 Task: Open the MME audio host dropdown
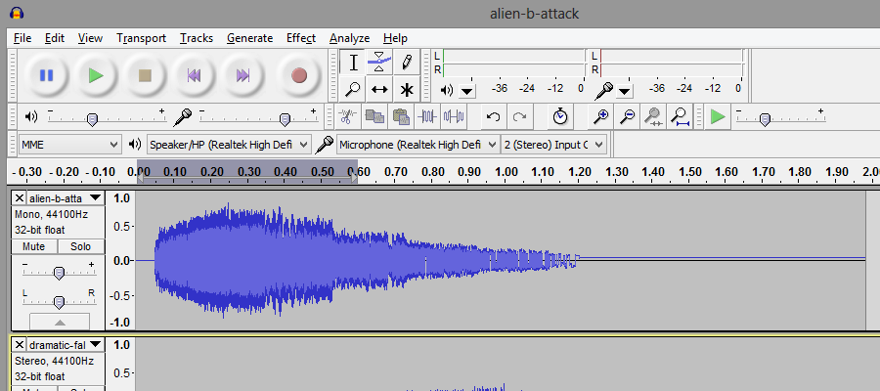(69, 145)
